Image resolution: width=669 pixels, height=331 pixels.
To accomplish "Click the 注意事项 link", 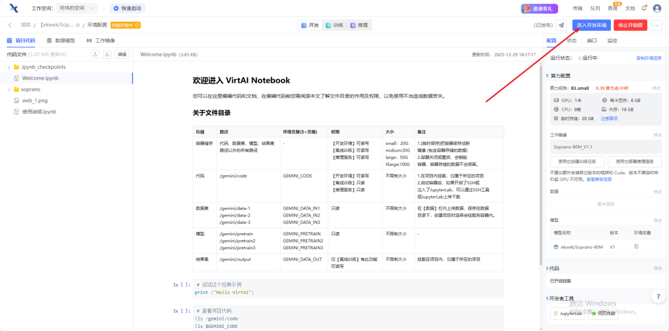I will (x=610, y=118).
